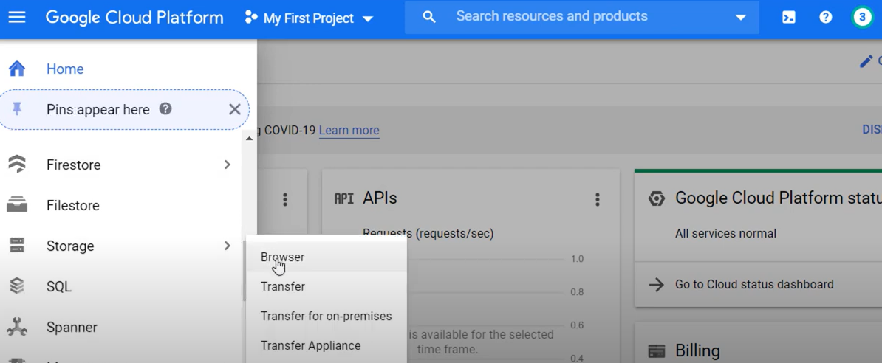Screen dimensions: 882x363
Task: Go to Cloud status dashboard
Action: pyautogui.click(x=754, y=284)
